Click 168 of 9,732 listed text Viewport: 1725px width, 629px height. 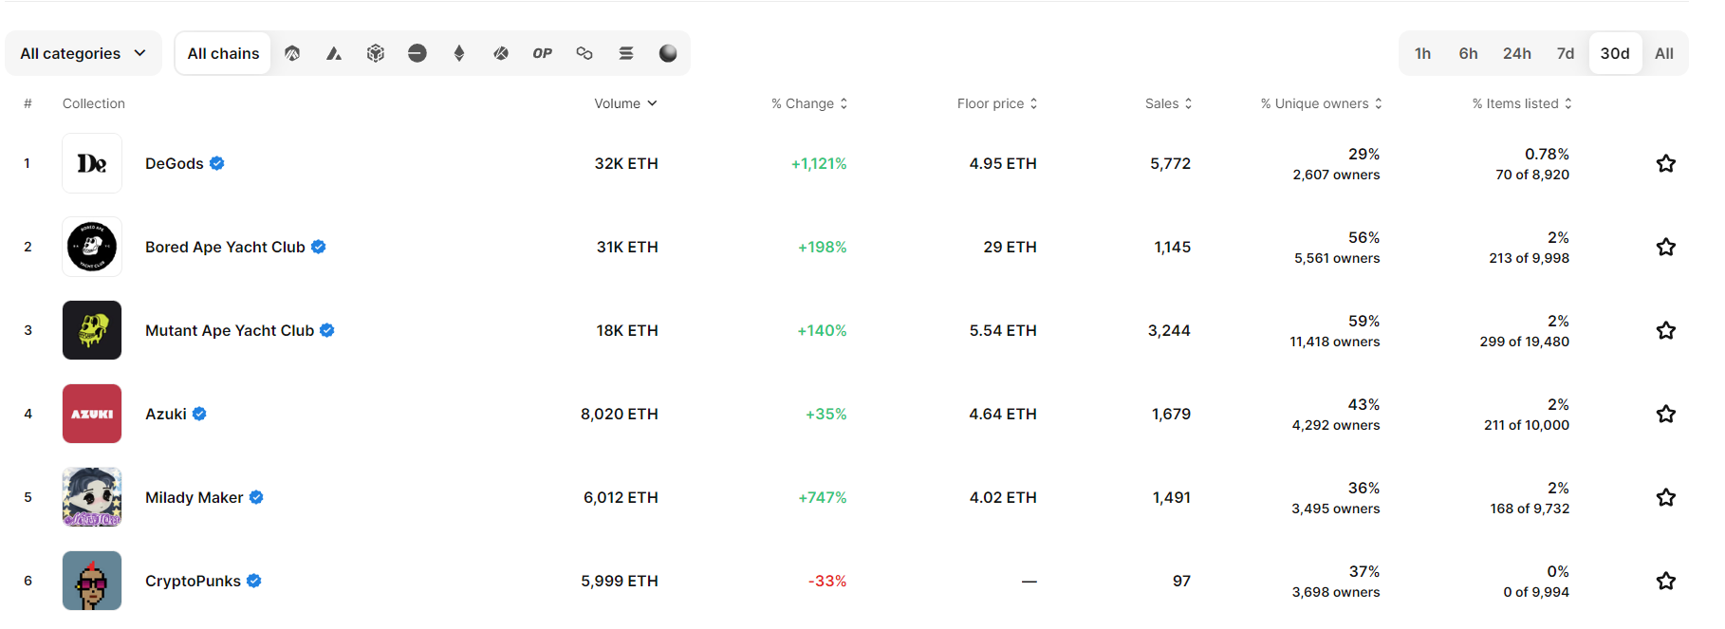pyautogui.click(x=1530, y=509)
